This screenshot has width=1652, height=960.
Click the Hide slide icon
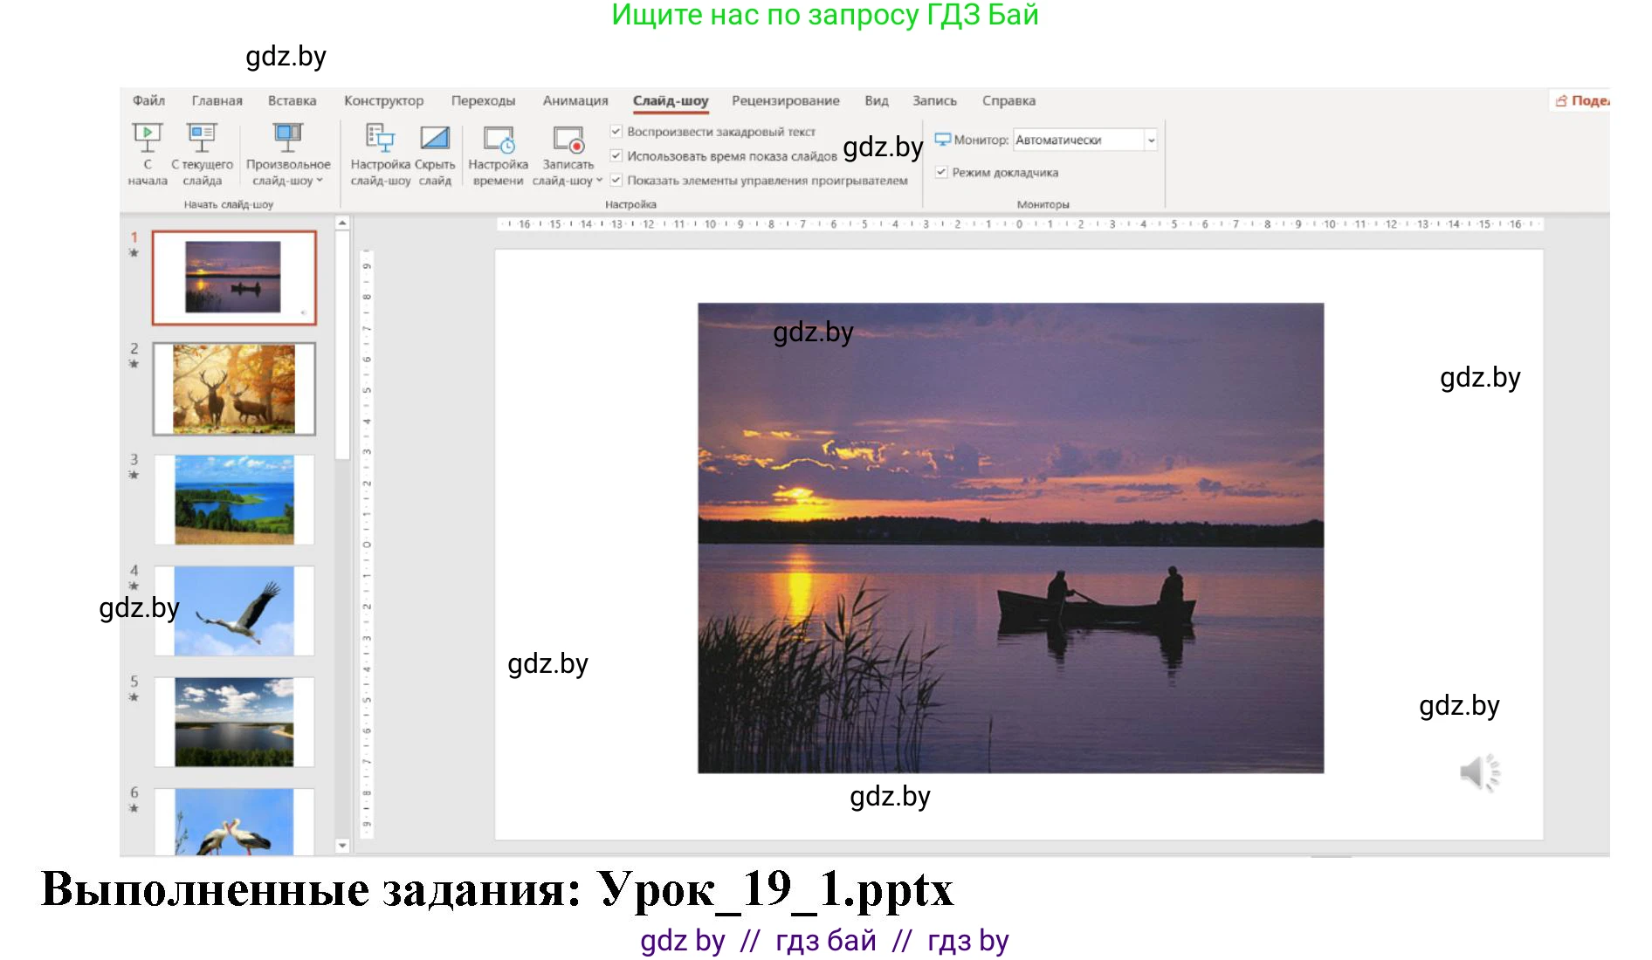point(435,139)
